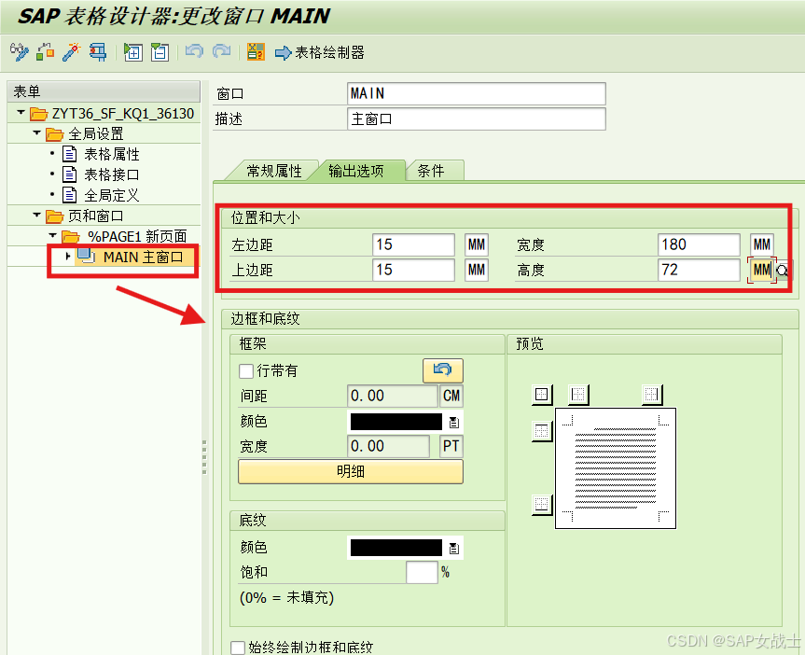805x655 pixels.
Task: Select 全局定义 in the tree
Action: coord(111,195)
